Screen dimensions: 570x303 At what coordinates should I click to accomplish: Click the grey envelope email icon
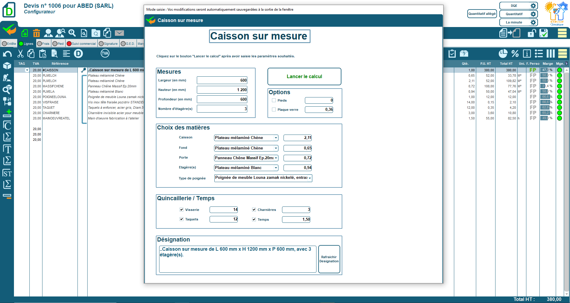(119, 33)
